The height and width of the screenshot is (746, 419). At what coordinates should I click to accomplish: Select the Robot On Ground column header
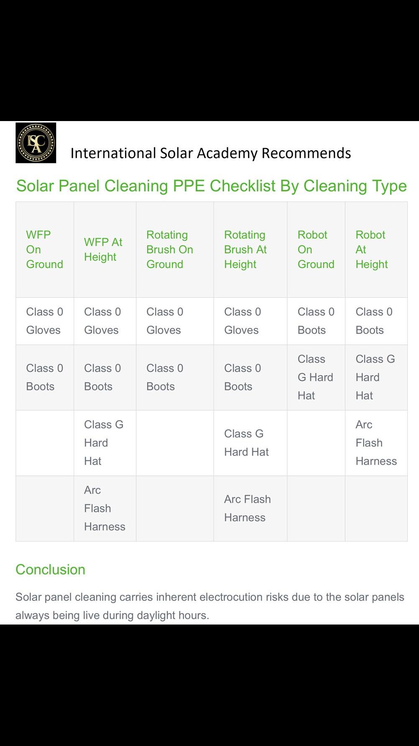316,250
